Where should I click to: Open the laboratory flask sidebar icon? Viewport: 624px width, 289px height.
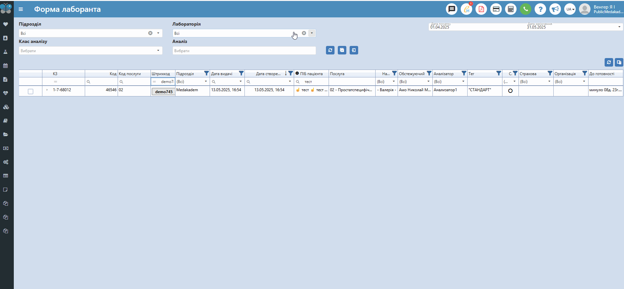(x=6, y=52)
